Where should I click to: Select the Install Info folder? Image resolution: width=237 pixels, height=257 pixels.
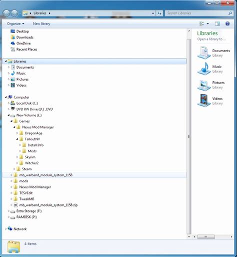point(35,145)
